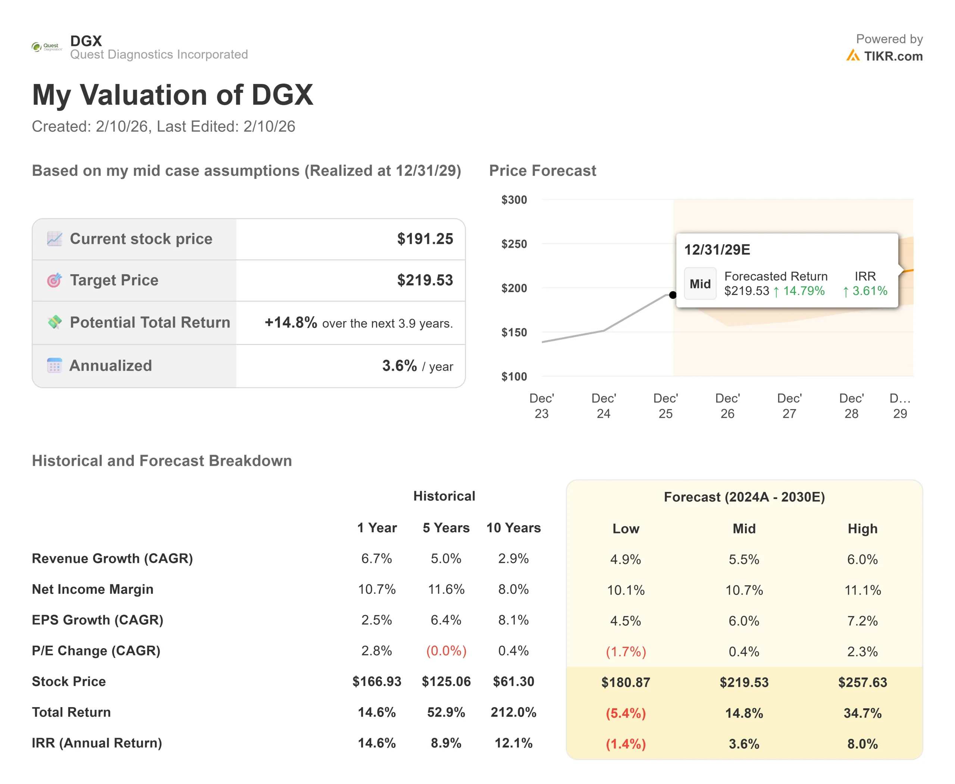Click the Dec' 26 x-axis label

727,405
